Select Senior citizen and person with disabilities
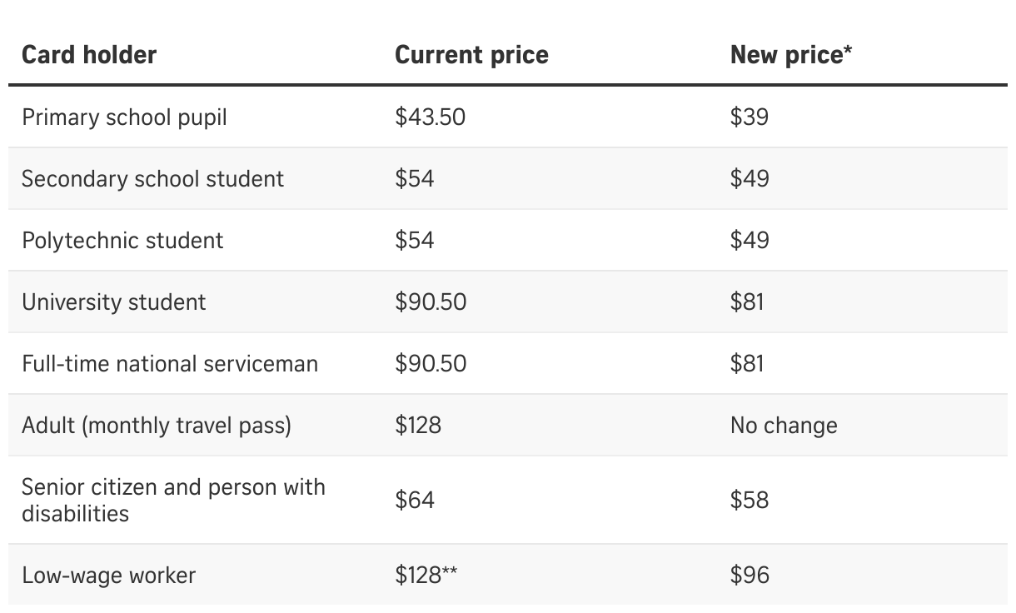The height and width of the screenshot is (613, 1016). (173, 500)
